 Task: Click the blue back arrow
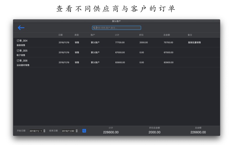(21, 28)
